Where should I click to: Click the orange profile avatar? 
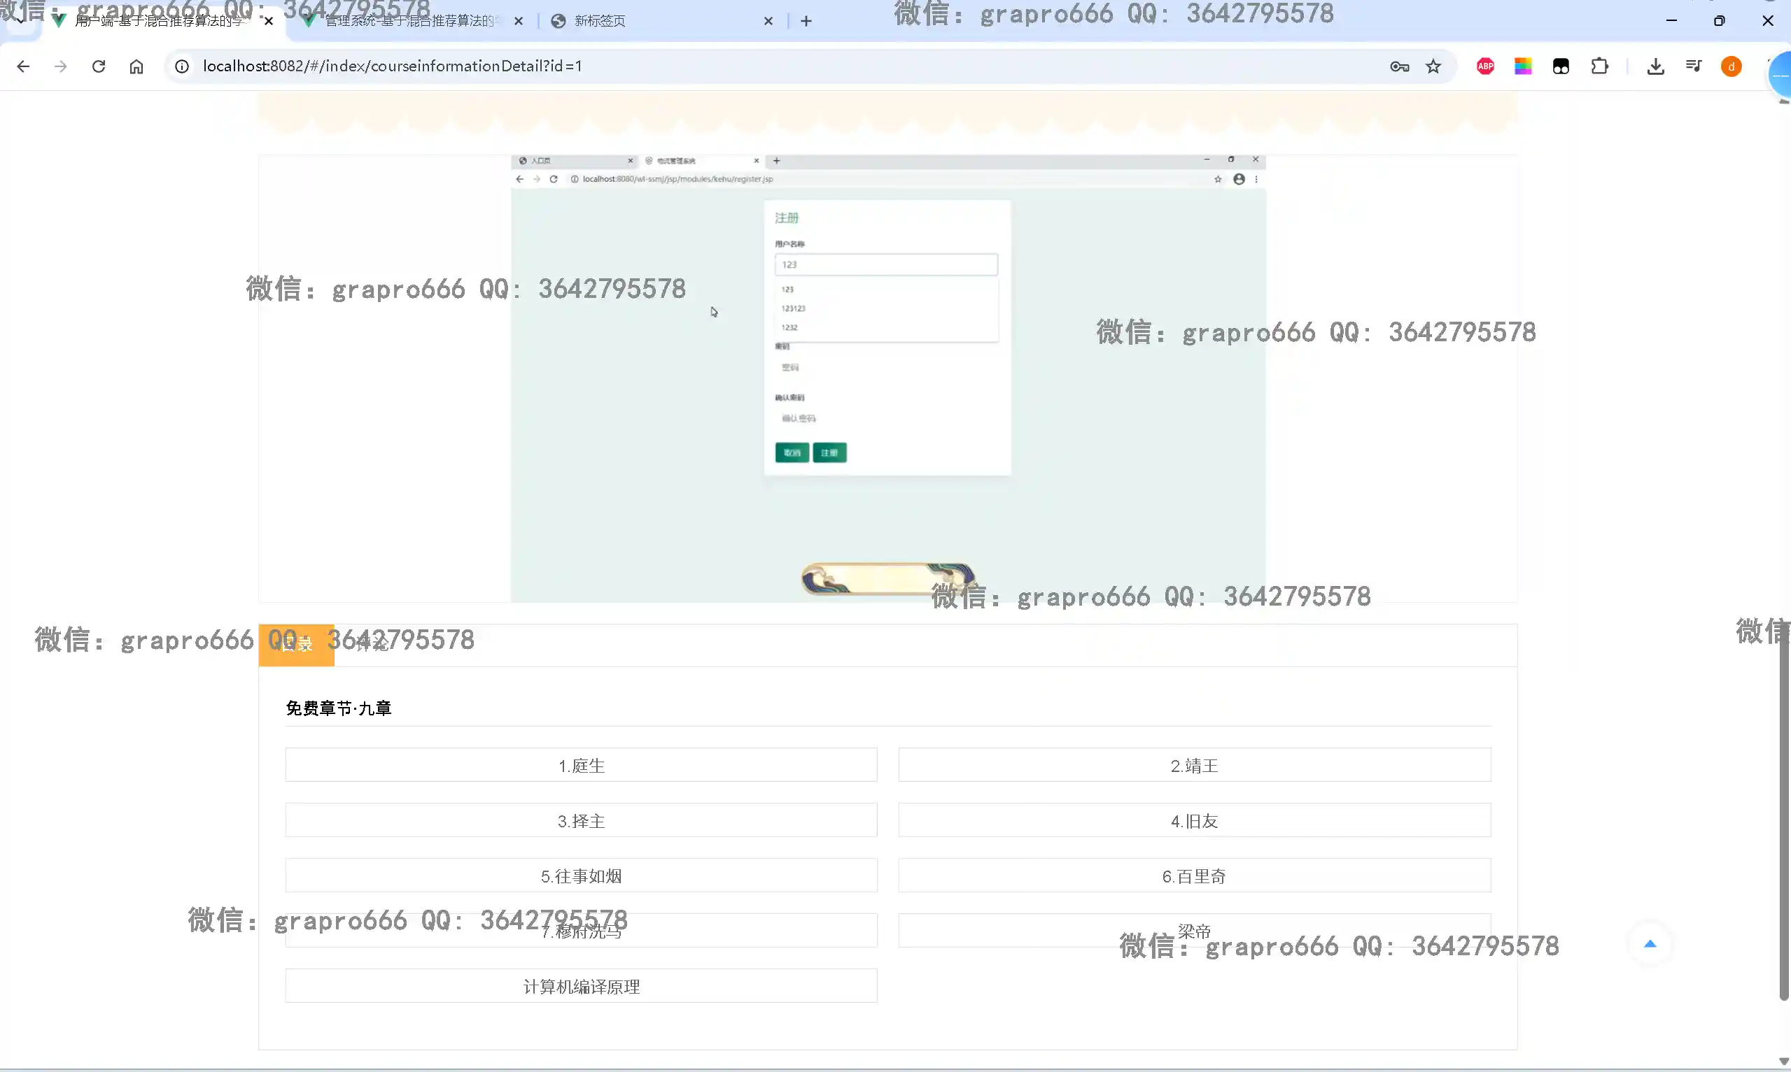pos(1731,66)
